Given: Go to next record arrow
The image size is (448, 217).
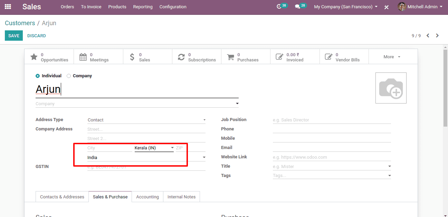Looking at the screenshot, I should pos(437,36).
